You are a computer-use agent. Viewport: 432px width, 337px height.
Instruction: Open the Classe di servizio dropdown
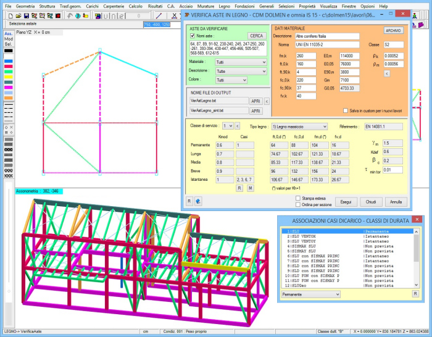tap(228, 125)
